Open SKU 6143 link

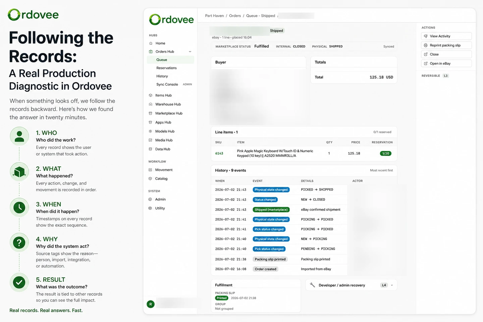point(219,153)
